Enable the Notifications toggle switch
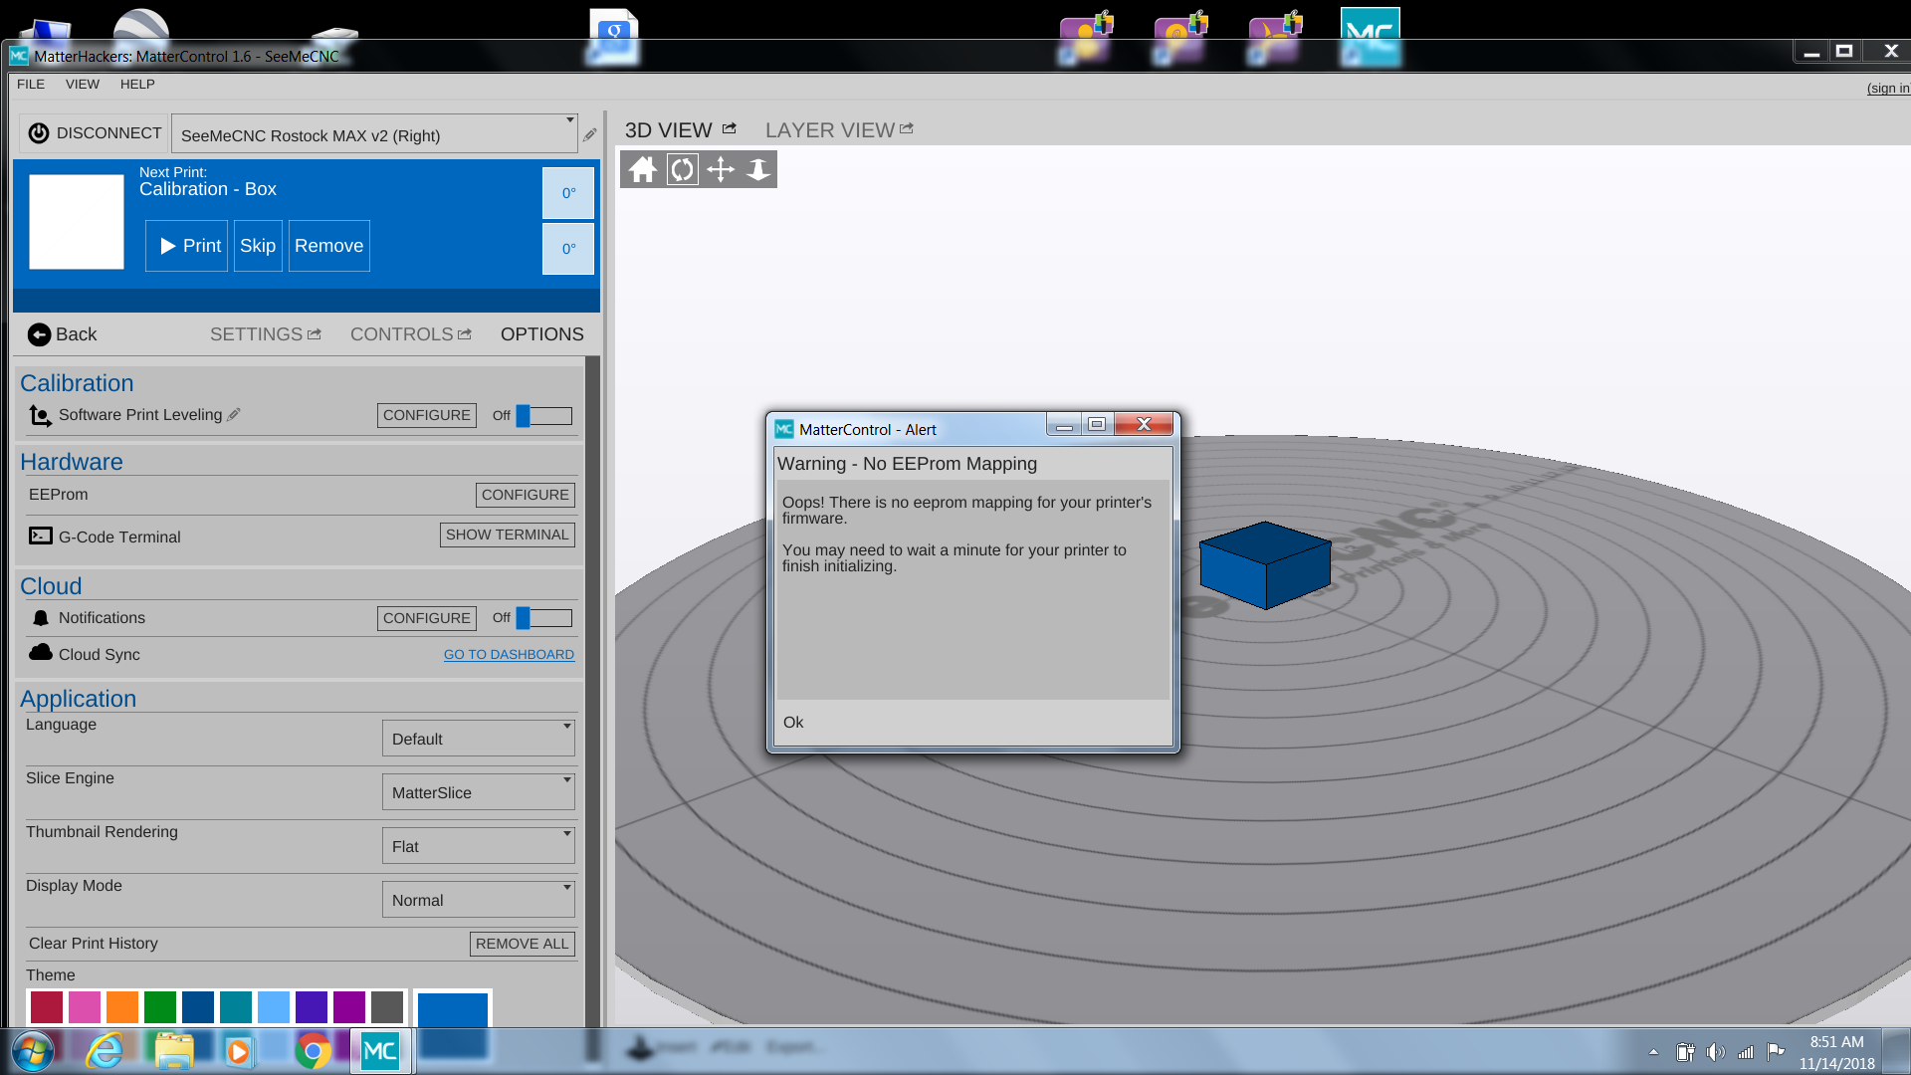The image size is (1911, 1075). tap(543, 618)
